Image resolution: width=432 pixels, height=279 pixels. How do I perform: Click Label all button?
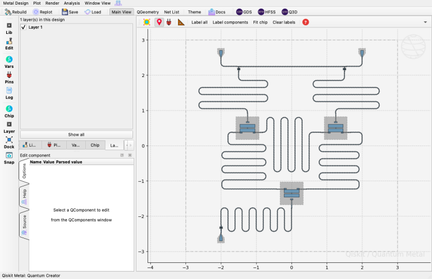tap(199, 22)
